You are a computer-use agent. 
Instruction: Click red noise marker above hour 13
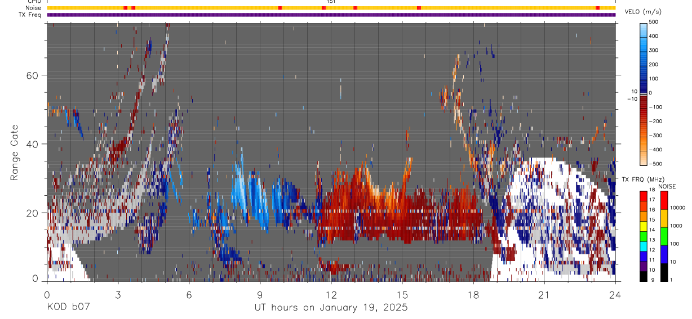click(x=355, y=8)
